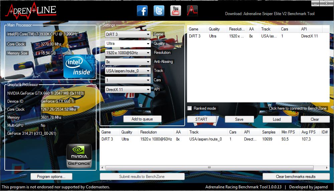Image resolution: width=334 pixels, height=191 pixels.
Task: Open the Adrenaline Twitter icon
Action: 159,11
